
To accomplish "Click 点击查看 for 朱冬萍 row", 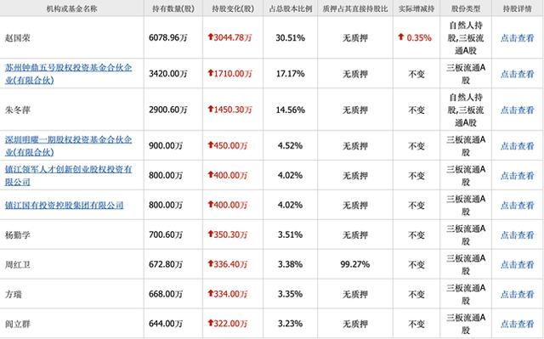I will [x=518, y=110].
